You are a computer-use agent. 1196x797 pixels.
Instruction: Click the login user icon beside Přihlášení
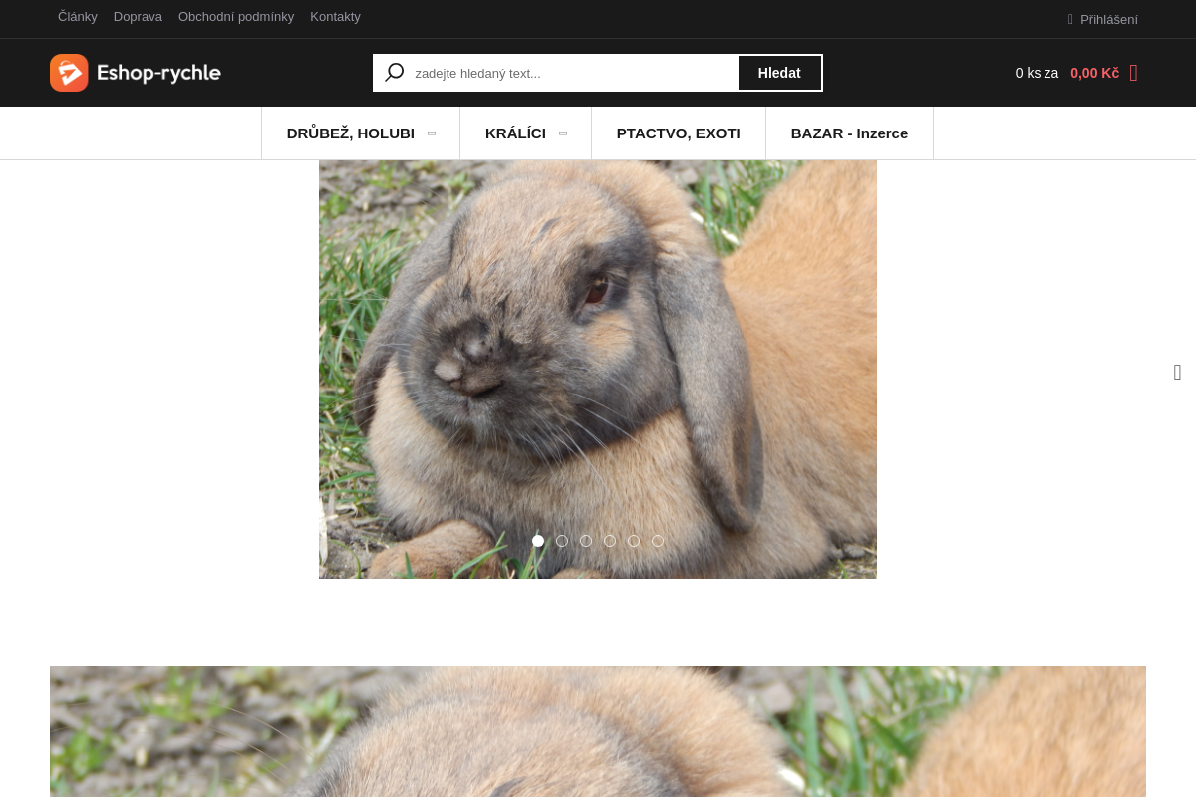[x=1070, y=19]
